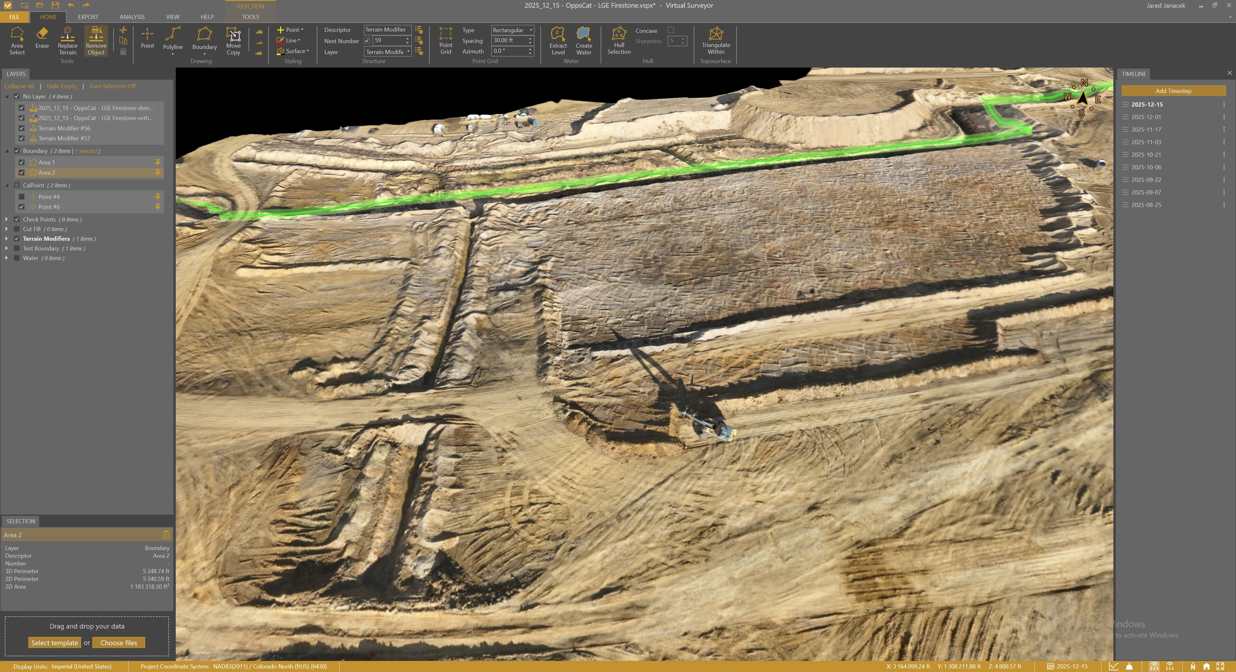
Task: Click the orthographic view eye icon
Action: (x=1170, y=666)
